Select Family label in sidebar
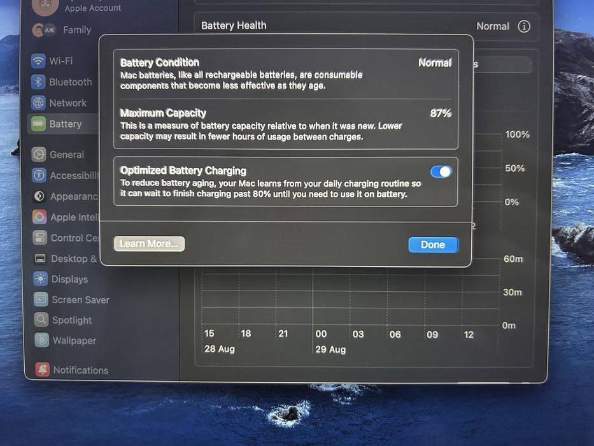This screenshot has height=446, width=594. (77, 29)
